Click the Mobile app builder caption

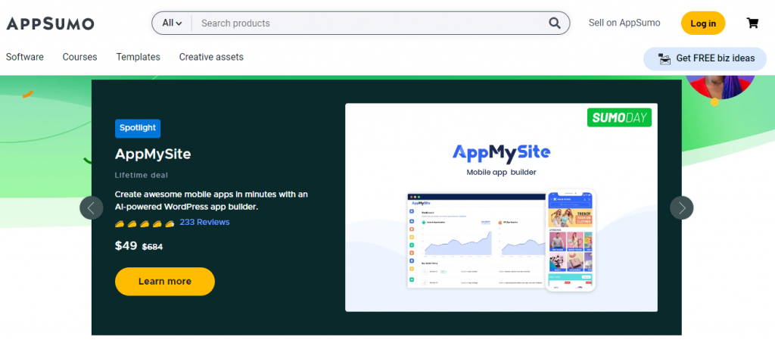tap(501, 173)
